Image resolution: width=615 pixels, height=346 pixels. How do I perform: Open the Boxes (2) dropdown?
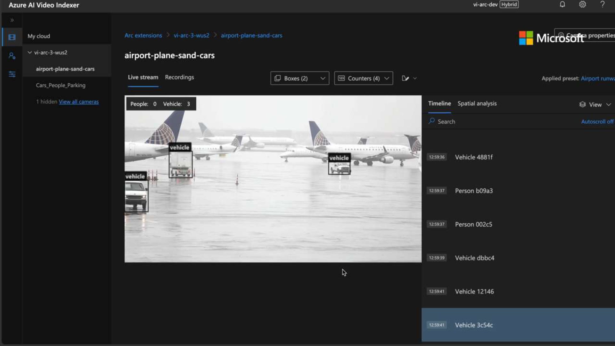click(299, 78)
